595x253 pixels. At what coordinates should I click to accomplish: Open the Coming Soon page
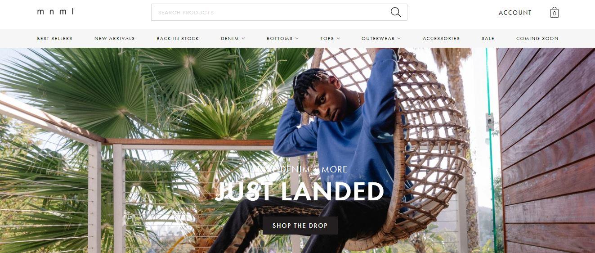pos(537,39)
